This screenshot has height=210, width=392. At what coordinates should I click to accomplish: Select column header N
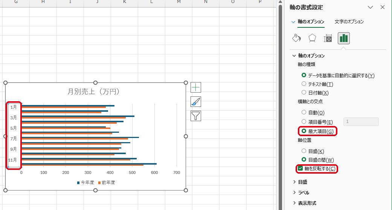(206, 2)
